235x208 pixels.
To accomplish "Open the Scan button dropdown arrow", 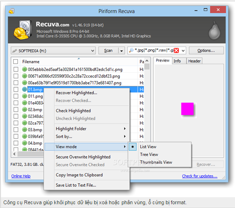I will coord(121,51).
